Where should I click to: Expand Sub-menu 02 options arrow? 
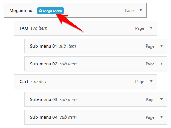point(161,64)
